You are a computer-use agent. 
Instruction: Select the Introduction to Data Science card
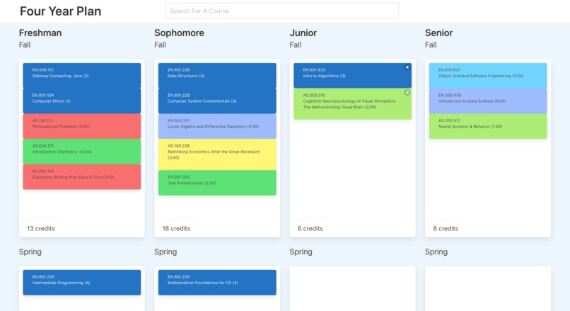pos(488,101)
